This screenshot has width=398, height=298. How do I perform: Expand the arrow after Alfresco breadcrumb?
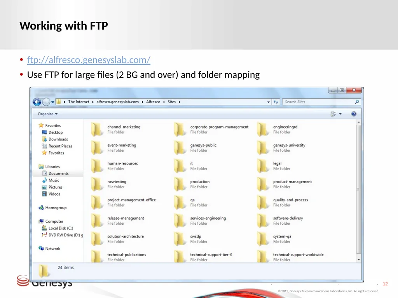point(164,102)
